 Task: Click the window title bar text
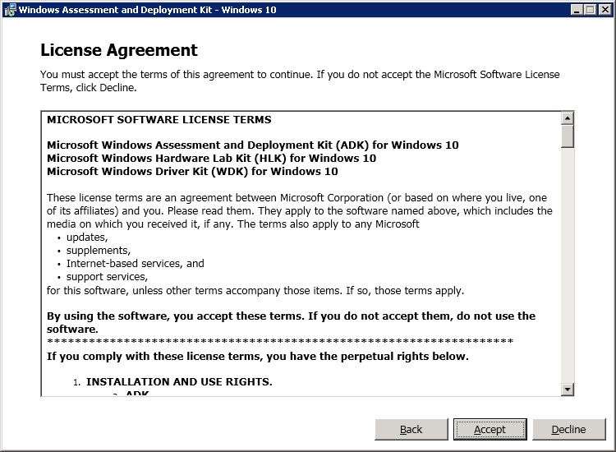[x=148, y=10]
